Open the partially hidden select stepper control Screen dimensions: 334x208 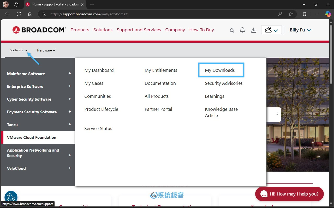277,114
